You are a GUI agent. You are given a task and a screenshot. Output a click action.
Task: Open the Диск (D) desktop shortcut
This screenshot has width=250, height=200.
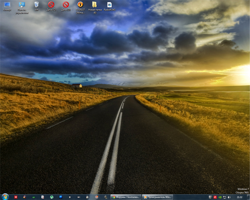66,6
